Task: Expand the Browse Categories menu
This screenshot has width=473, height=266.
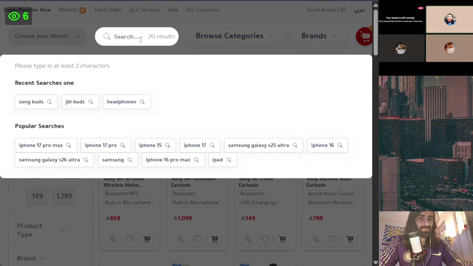Action: (235, 36)
